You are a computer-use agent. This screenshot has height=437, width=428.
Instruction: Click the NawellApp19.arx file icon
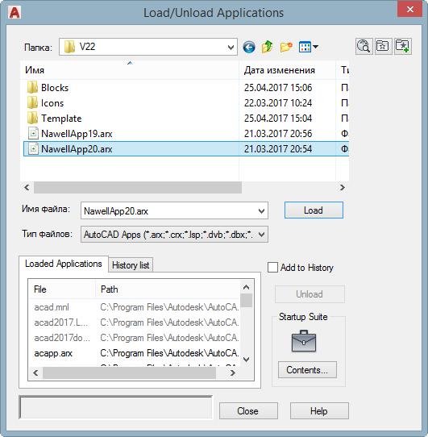[33, 134]
